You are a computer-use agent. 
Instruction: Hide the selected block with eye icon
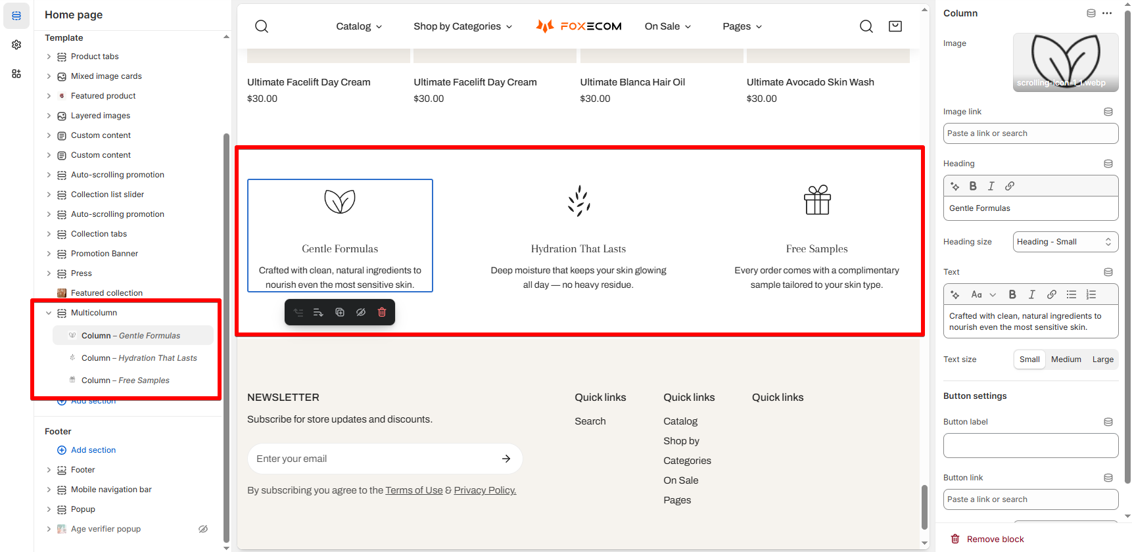coord(361,312)
